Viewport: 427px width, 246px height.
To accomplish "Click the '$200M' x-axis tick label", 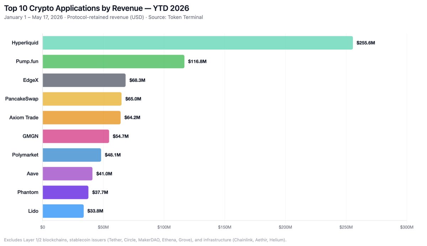I will (x=285, y=227).
